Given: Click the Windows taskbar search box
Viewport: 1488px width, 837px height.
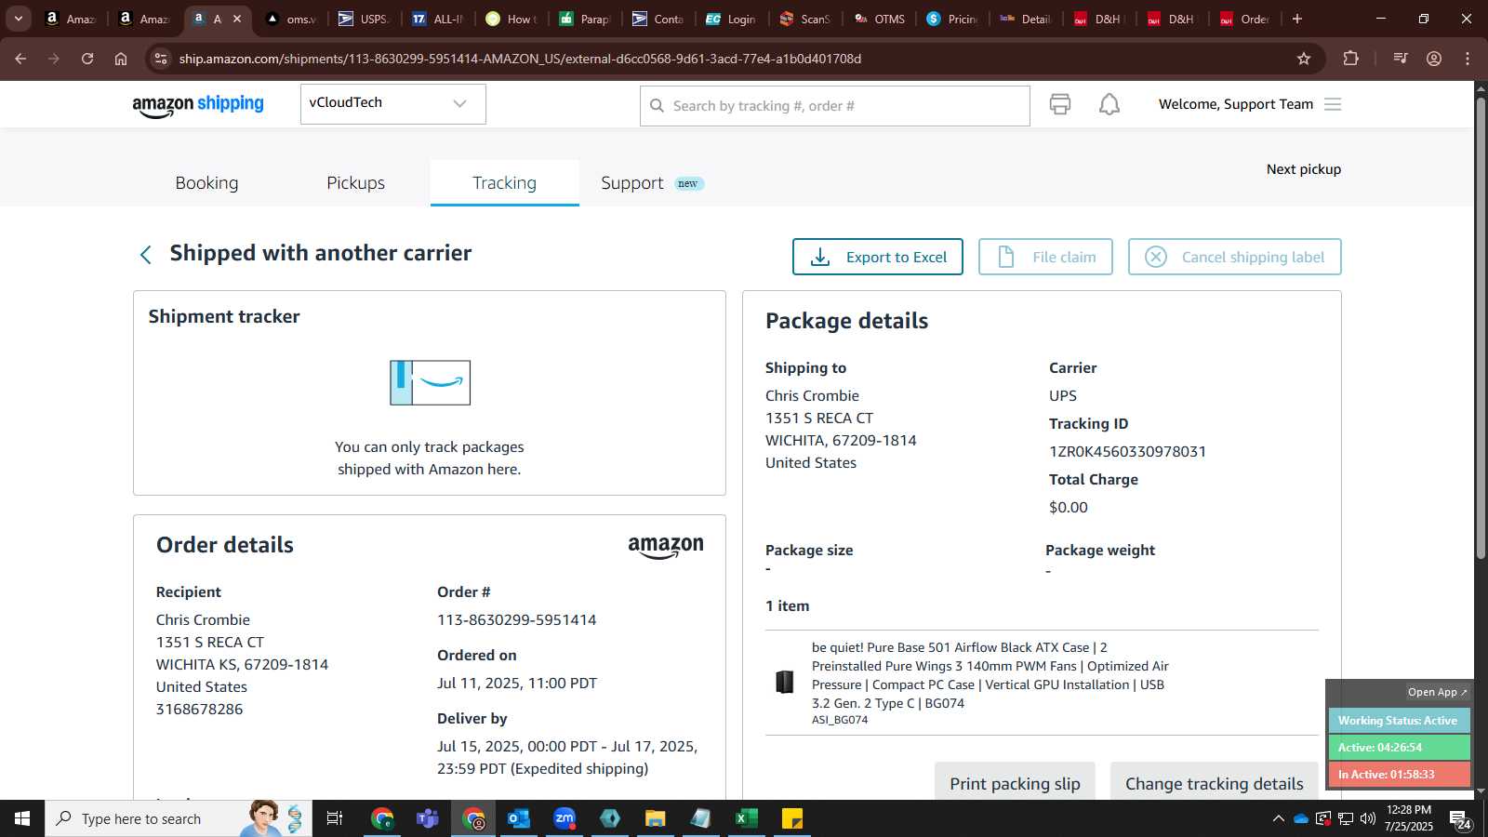Looking at the screenshot, I should [x=179, y=818].
